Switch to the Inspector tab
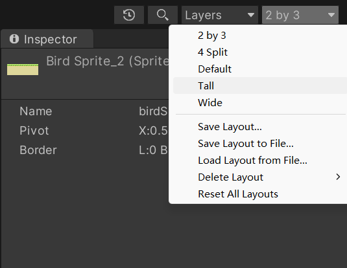Screen dimensions: 347x268 pos(47,39)
